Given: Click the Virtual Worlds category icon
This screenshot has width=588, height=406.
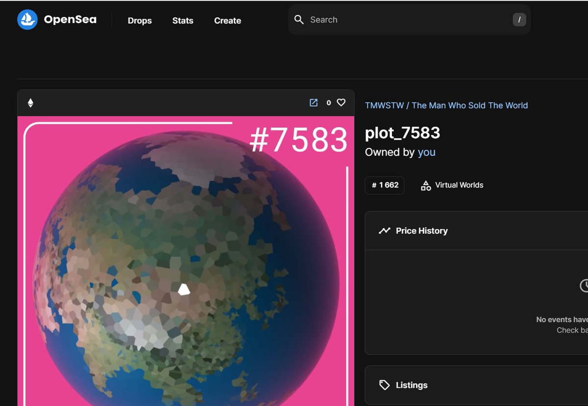Looking at the screenshot, I should click(426, 185).
